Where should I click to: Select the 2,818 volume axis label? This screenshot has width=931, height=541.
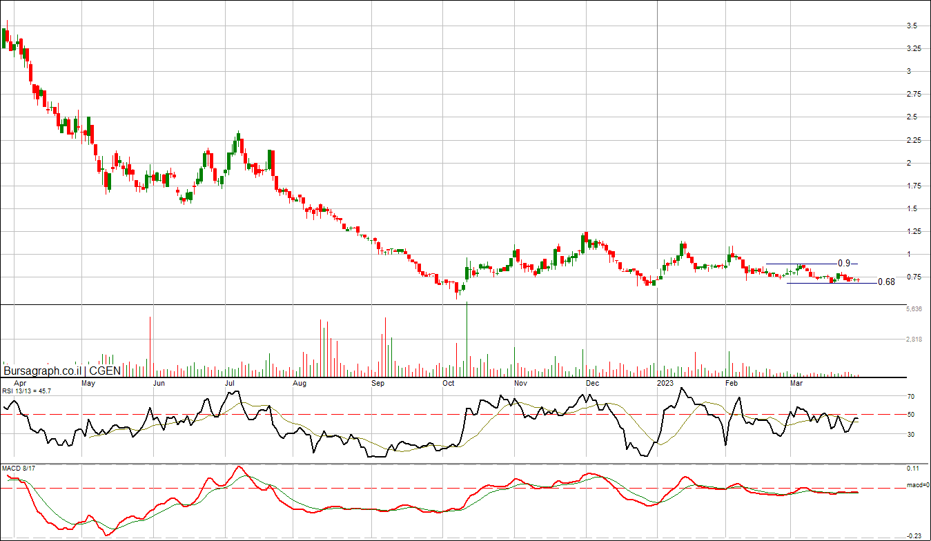click(913, 340)
